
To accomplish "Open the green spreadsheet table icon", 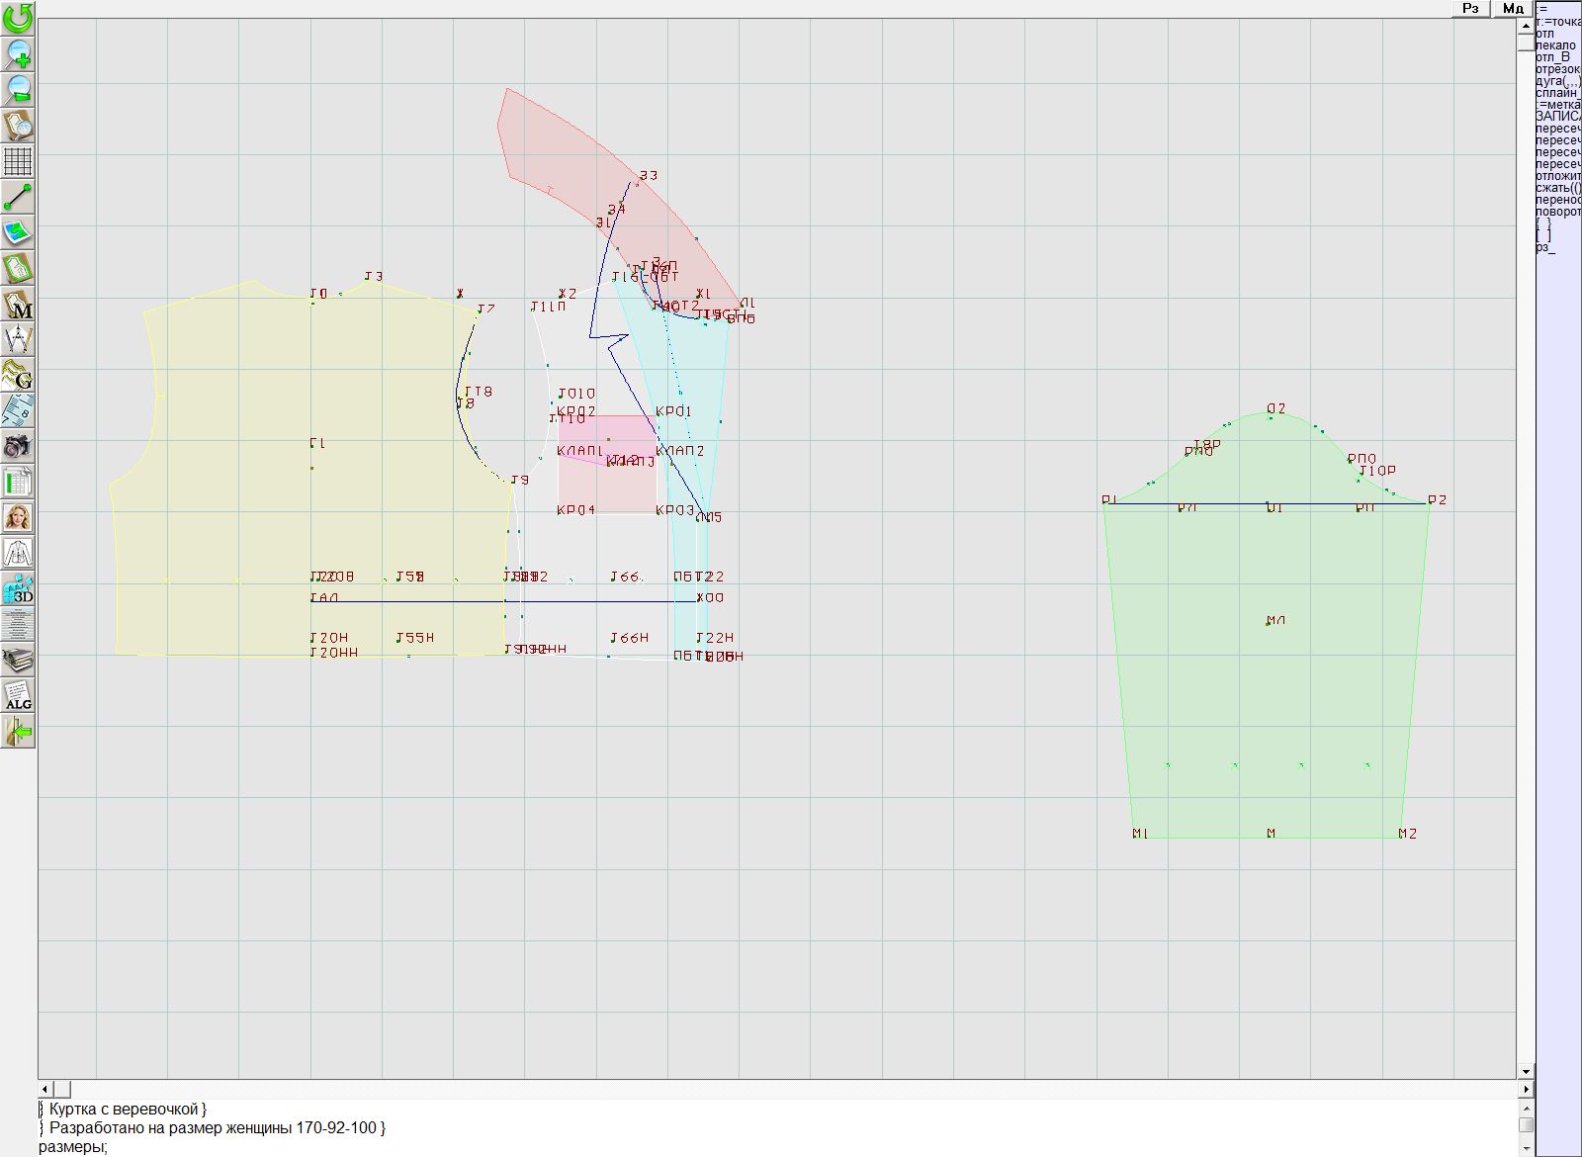I will [x=18, y=482].
